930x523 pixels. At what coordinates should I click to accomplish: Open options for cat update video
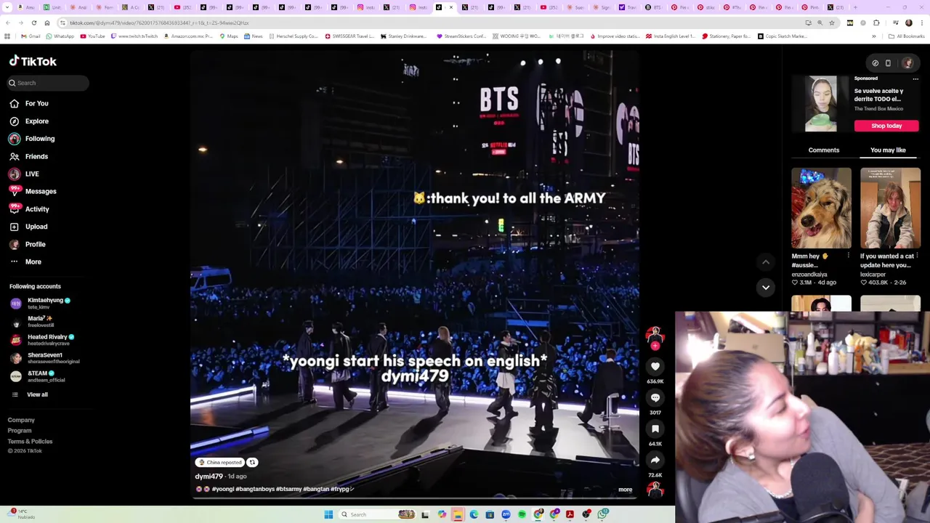917,256
